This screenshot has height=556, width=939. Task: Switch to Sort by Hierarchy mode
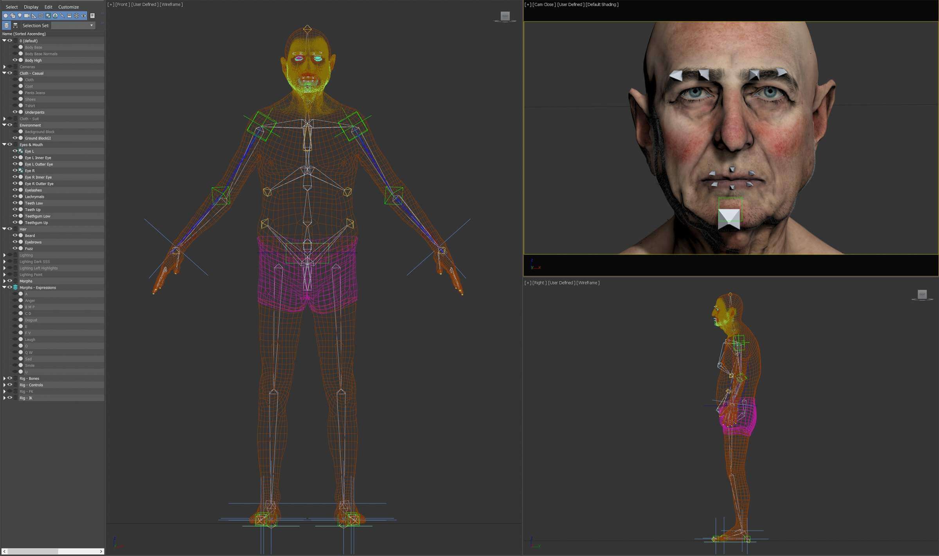click(x=15, y=25)
